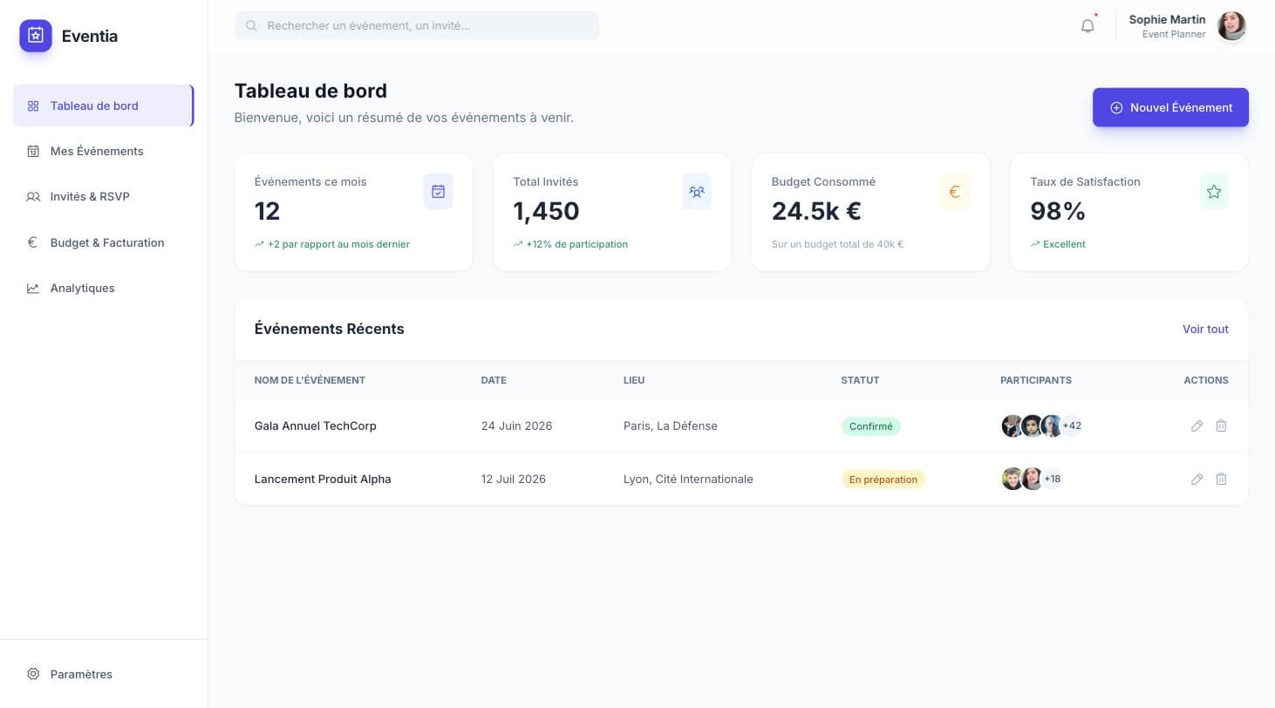Go to Mes Événements

pyautogui.click(x=103, y=151)
